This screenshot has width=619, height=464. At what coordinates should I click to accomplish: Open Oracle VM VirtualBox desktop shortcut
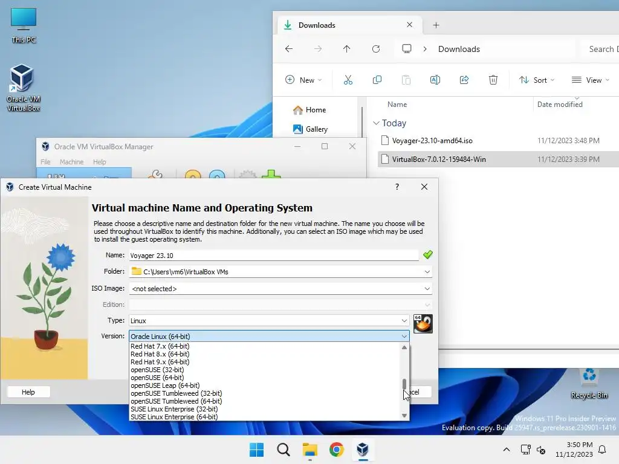point(23,88)
